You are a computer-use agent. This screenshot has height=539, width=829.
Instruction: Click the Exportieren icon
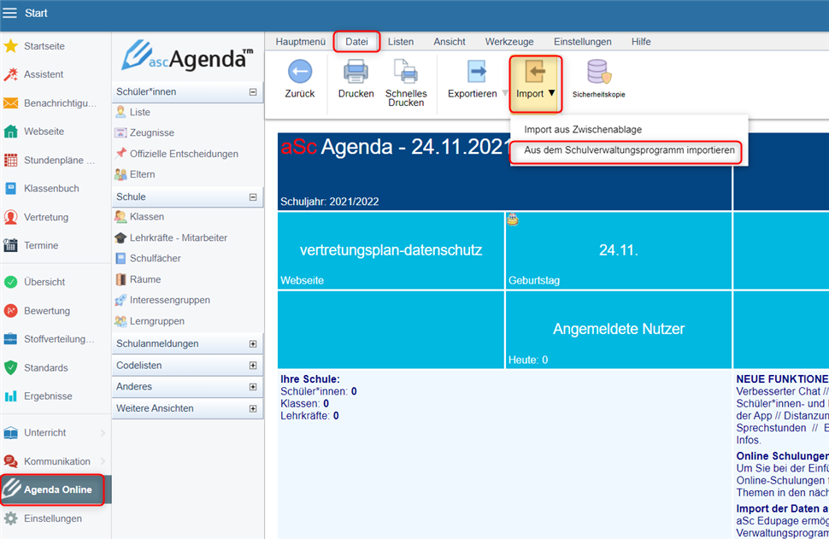point(476,72)
